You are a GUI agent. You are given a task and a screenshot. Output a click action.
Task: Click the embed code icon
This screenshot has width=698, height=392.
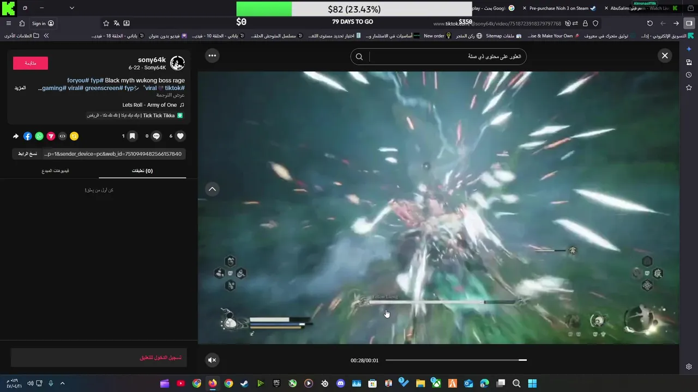62,136
